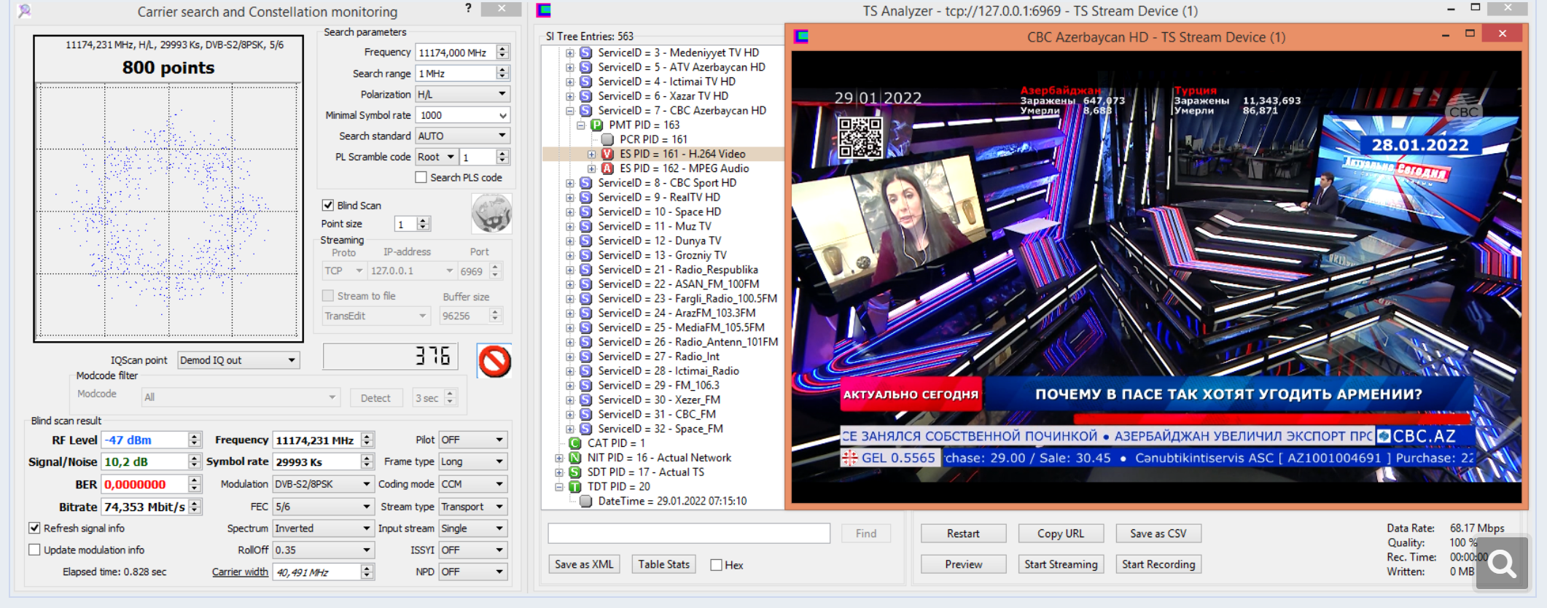This screenshot has width=1547, height=608.
Task: Open the IQScan point Demod IQ out dropdown
Action: point(238,360)
